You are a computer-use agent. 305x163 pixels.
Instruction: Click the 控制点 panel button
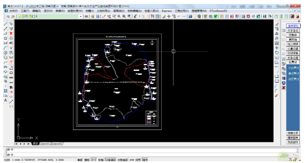pyautogui.click(x=293, y=35)
